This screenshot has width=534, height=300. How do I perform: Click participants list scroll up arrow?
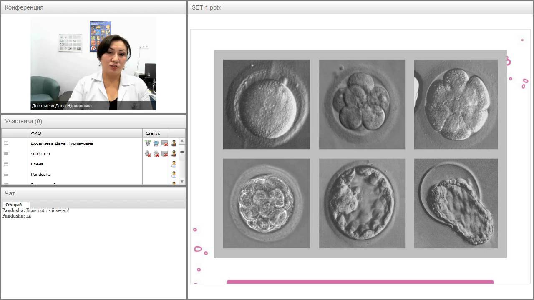(x=182, y=141)
